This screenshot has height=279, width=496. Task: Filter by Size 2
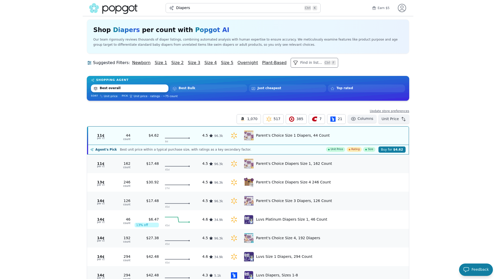(177, 63)
